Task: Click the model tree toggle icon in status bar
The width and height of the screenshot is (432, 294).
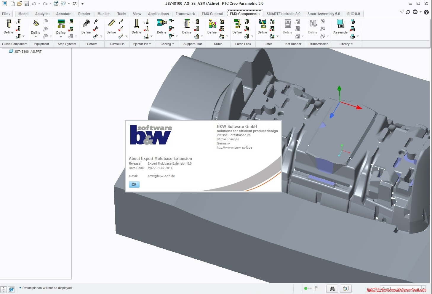Action: [x=4, y=289]
